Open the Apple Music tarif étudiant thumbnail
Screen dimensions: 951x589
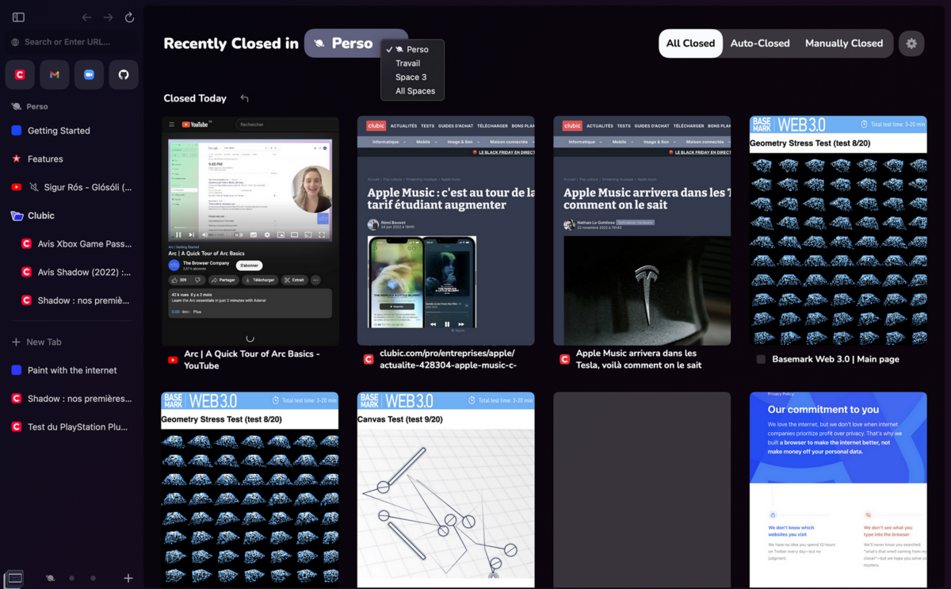pos(446,231)
